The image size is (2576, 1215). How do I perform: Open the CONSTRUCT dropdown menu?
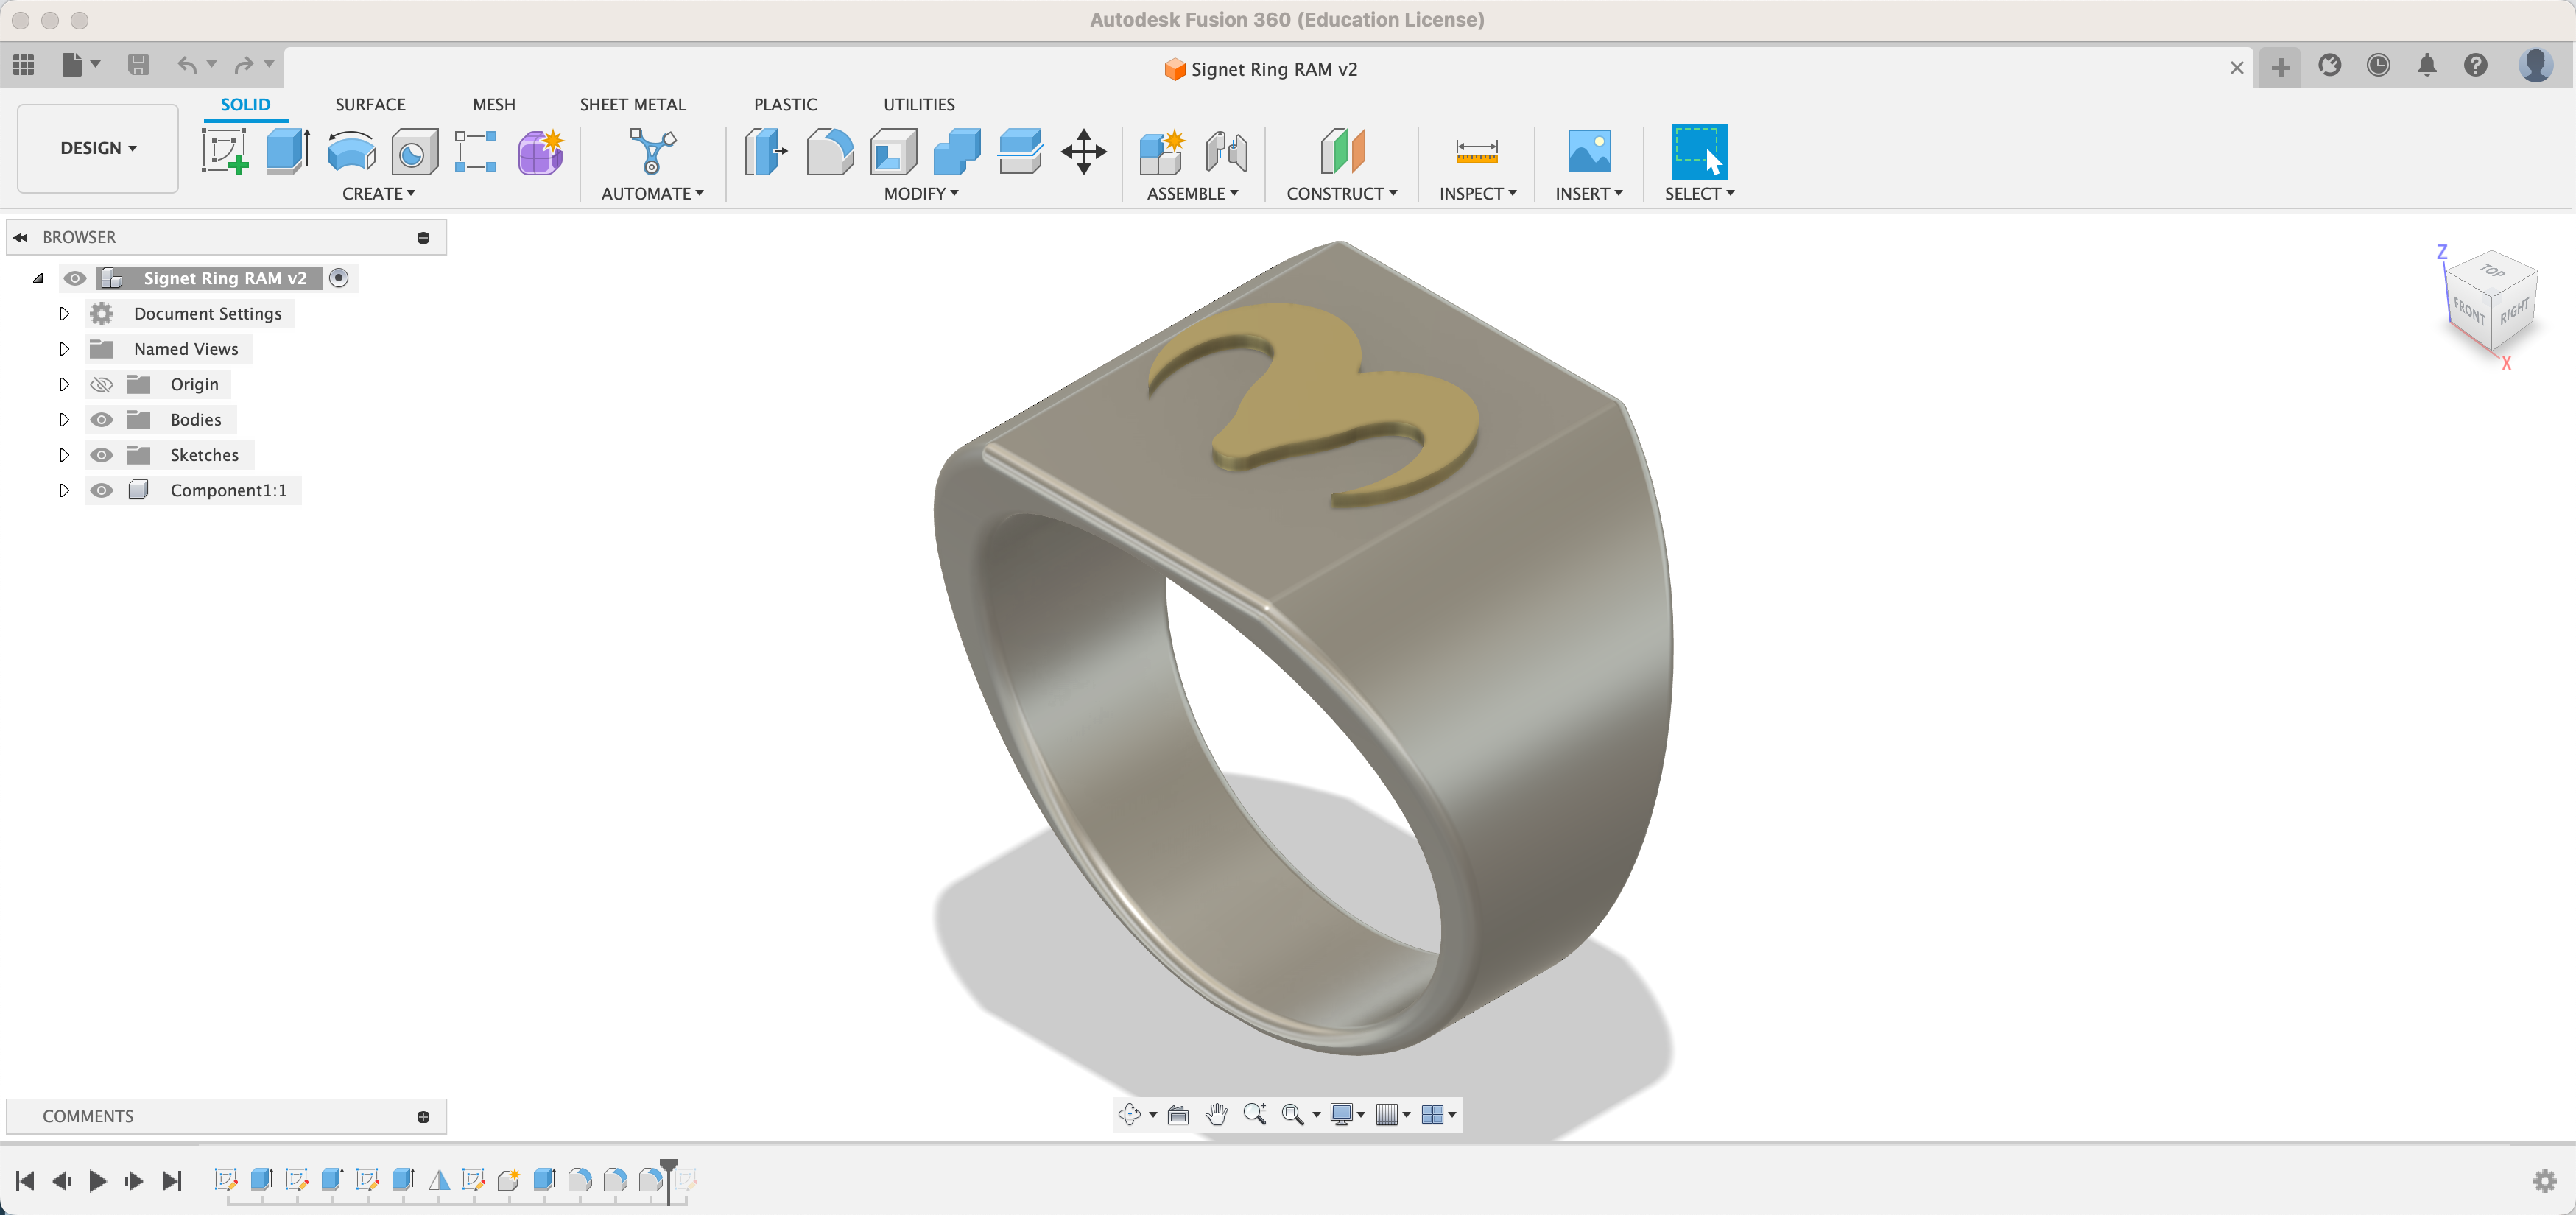[1341, 194]
